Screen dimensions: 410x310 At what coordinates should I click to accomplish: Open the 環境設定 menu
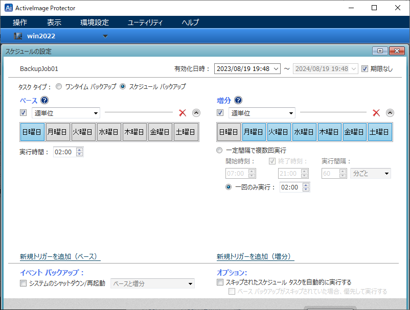click(95, 22)
